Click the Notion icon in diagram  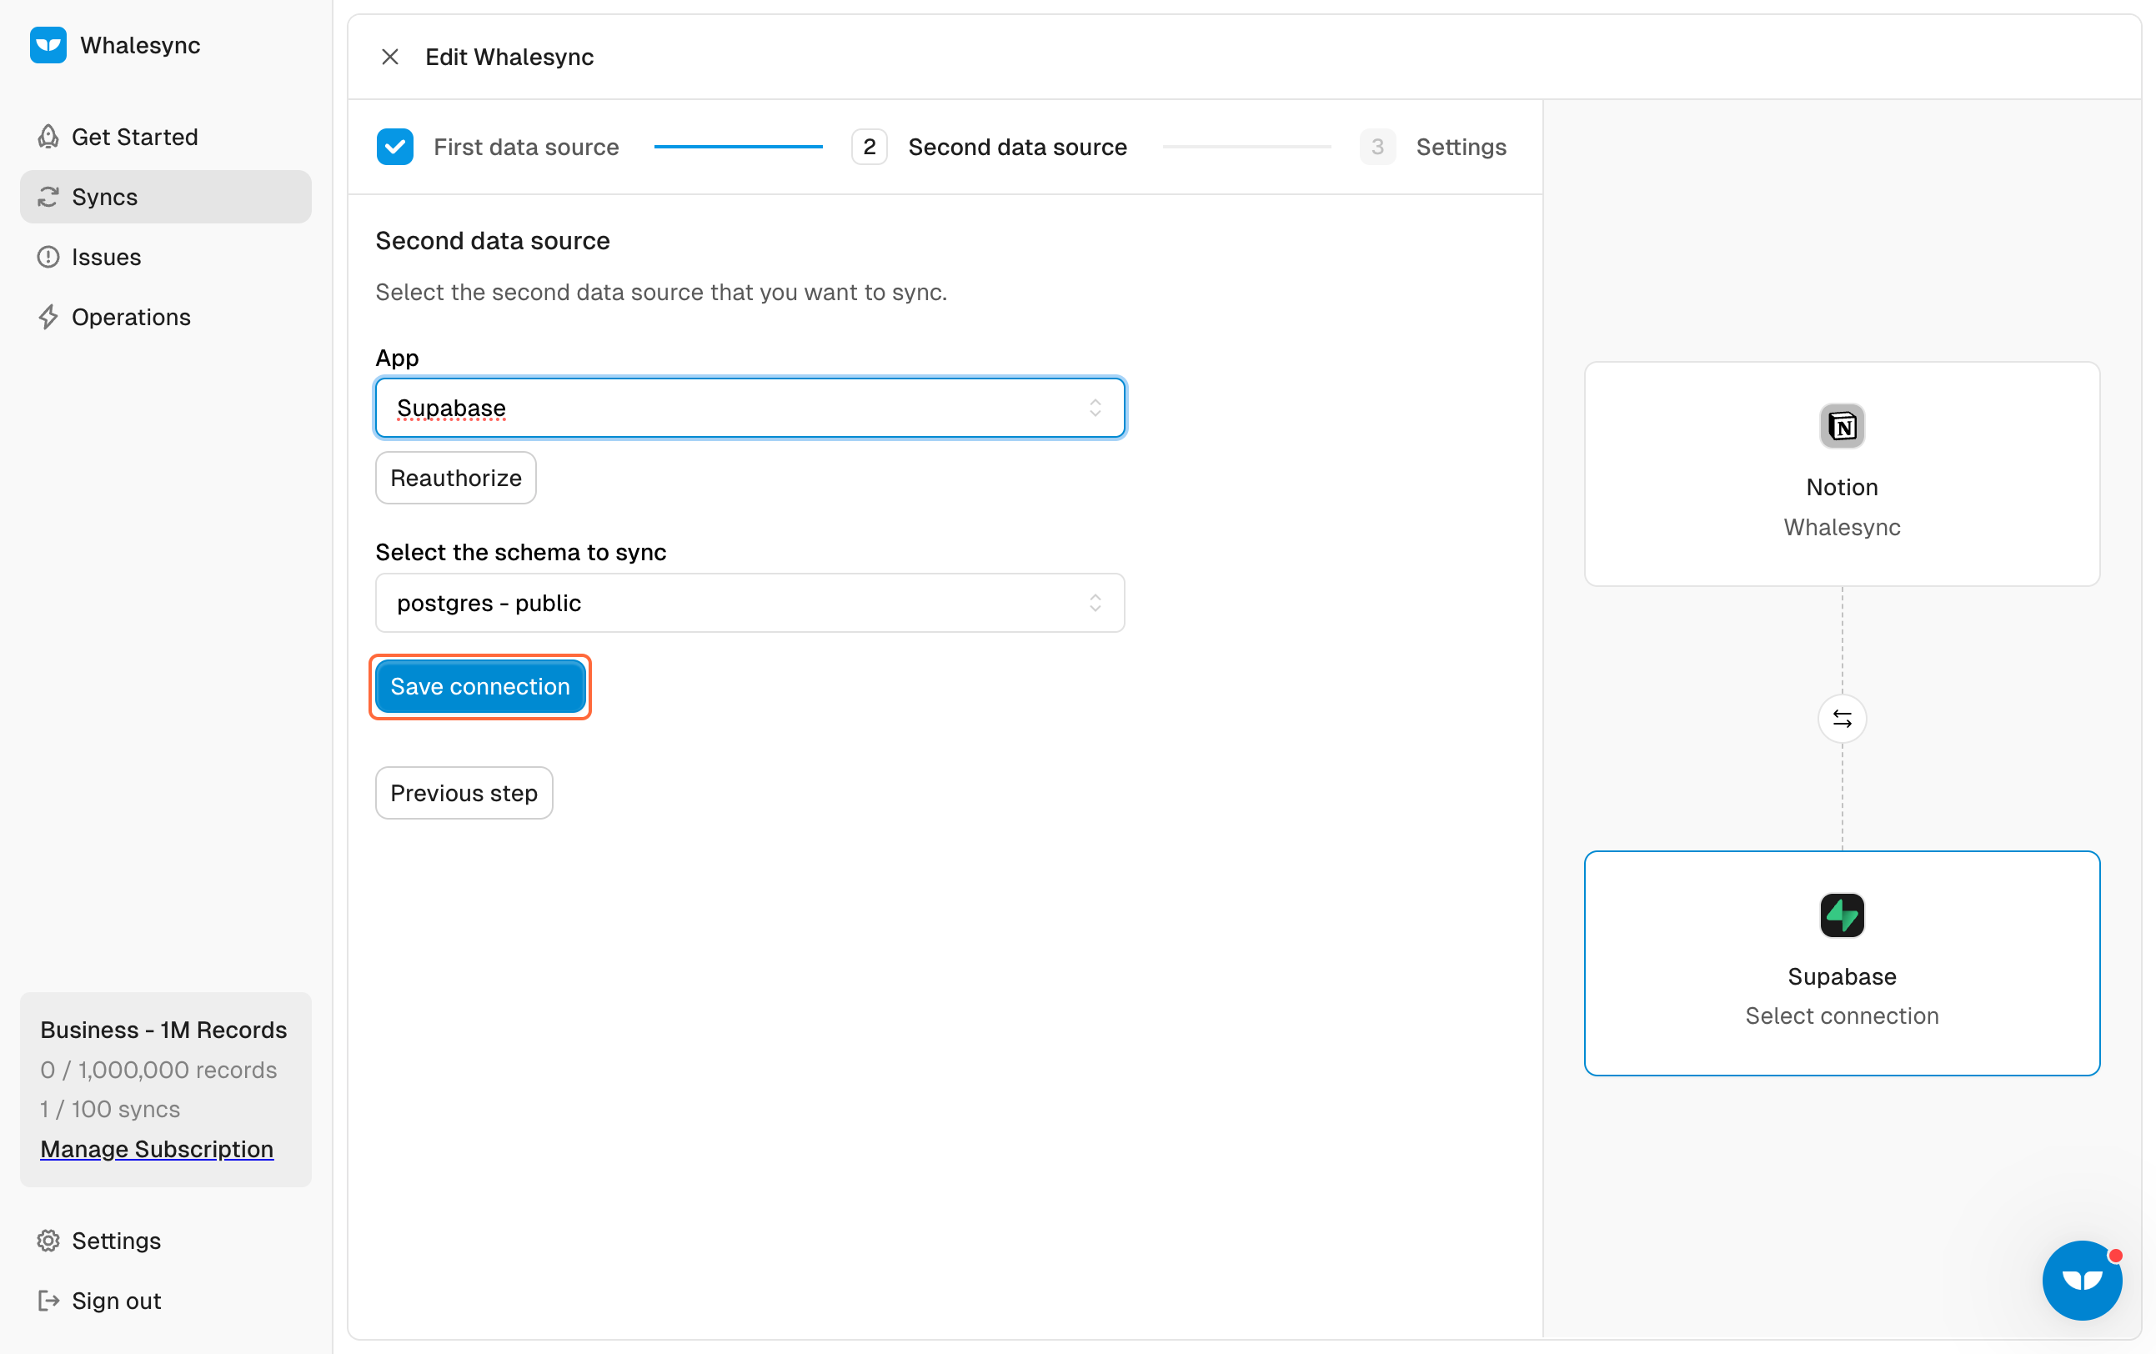[1841, 426]
